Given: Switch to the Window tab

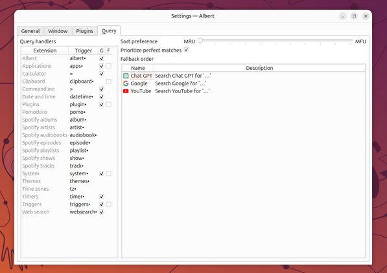Looking at the screenshot, I should pos(58,31).
